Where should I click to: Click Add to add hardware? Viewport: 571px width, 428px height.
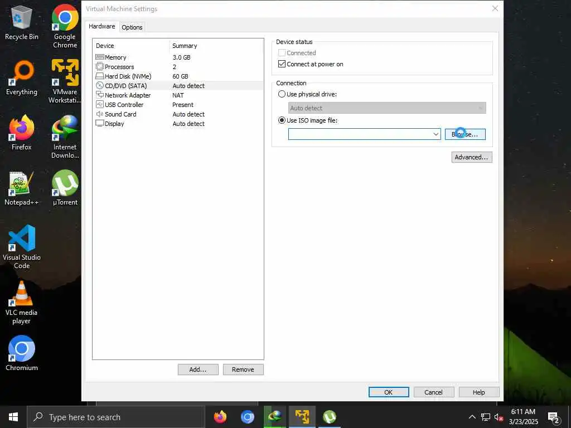pos(198,369)
